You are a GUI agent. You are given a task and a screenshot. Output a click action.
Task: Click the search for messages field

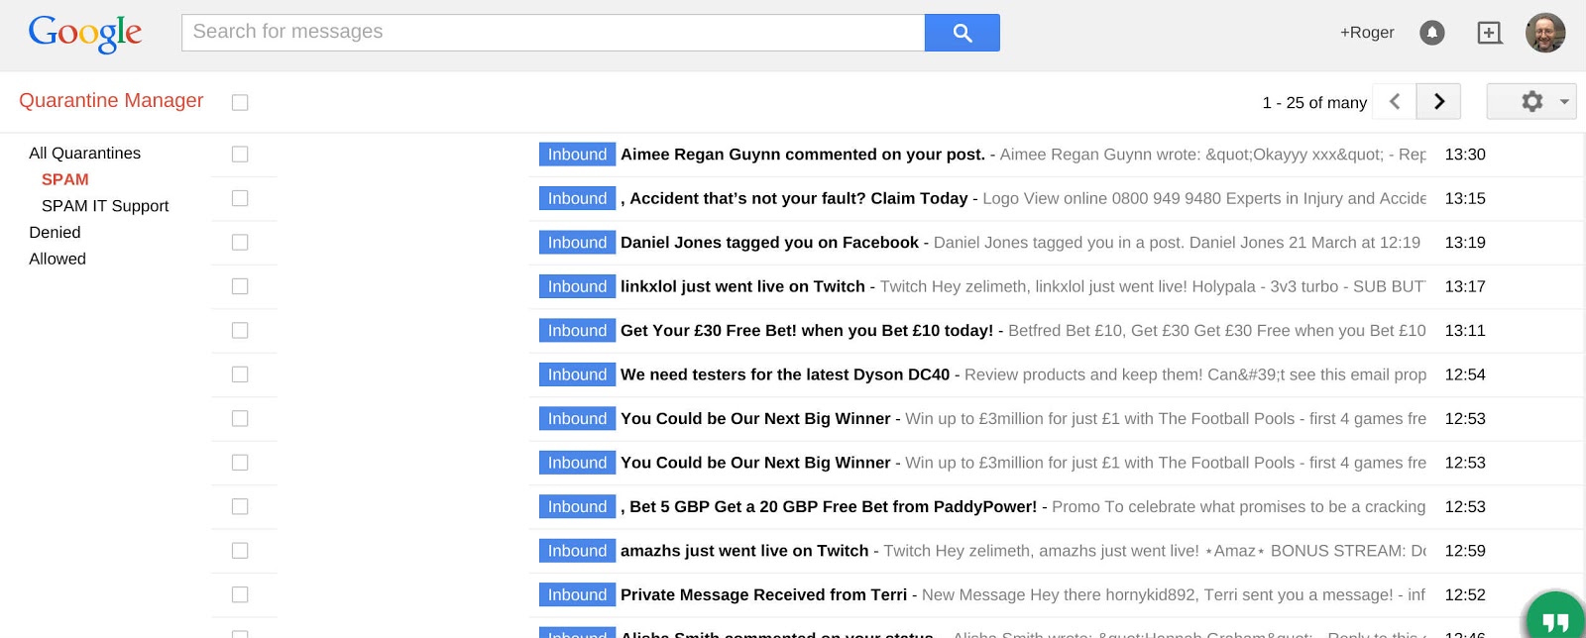(553, 33)
